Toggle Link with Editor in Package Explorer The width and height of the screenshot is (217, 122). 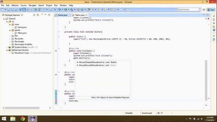(38, 15)
